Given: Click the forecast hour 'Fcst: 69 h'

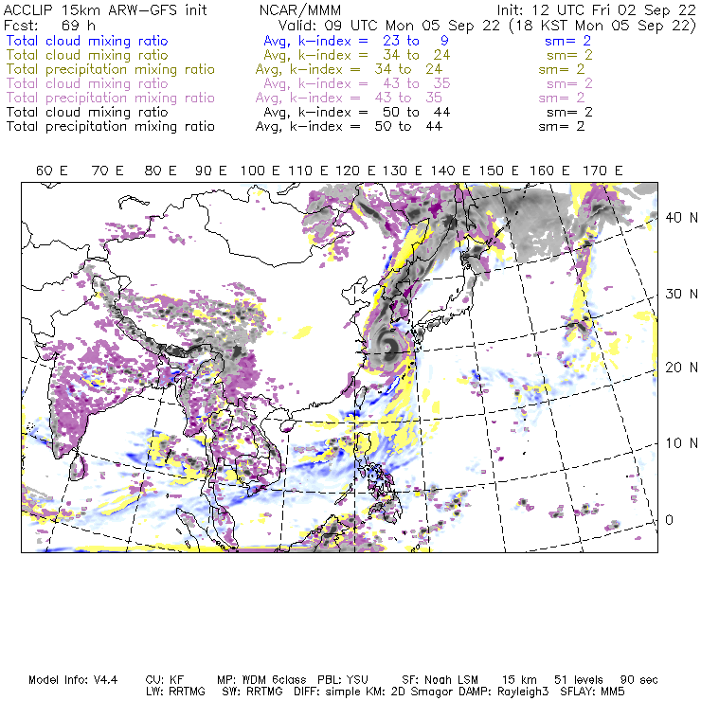Looking at the screenshot, I should (x=49, y=26).
